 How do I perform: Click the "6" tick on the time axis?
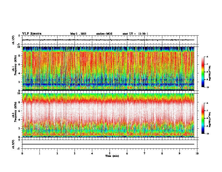pyautogui.click(x=127, y=153)
